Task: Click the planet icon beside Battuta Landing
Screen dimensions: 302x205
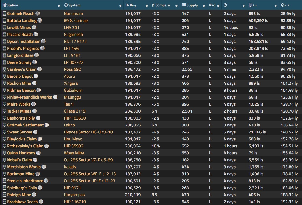Action: click(40, 20)
